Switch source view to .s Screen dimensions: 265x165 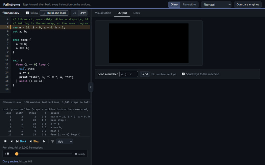pos(74,13)
